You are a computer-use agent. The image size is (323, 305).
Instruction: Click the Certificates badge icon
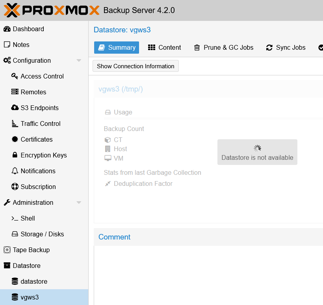15,139
